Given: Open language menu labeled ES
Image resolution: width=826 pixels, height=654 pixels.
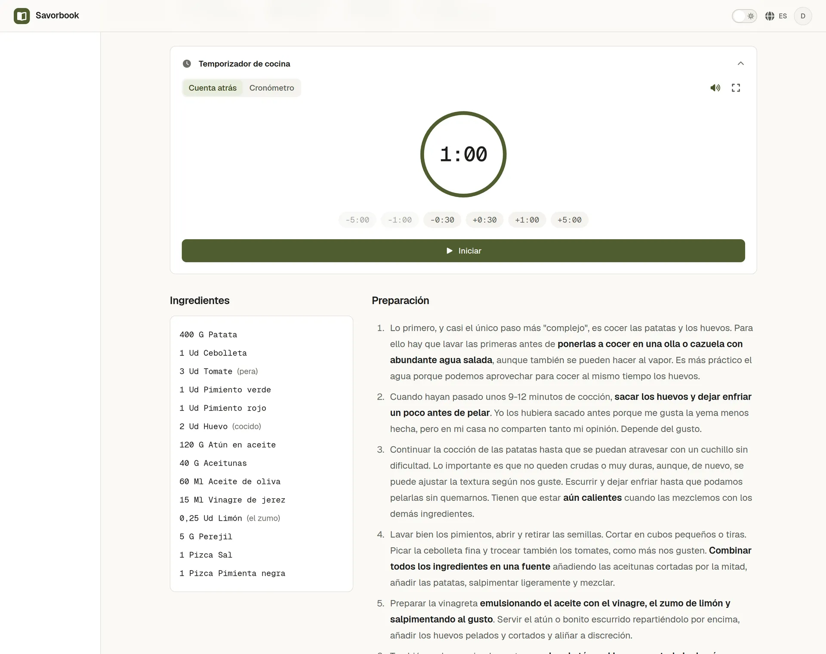Looking at the screenshot, I should 783,16.
